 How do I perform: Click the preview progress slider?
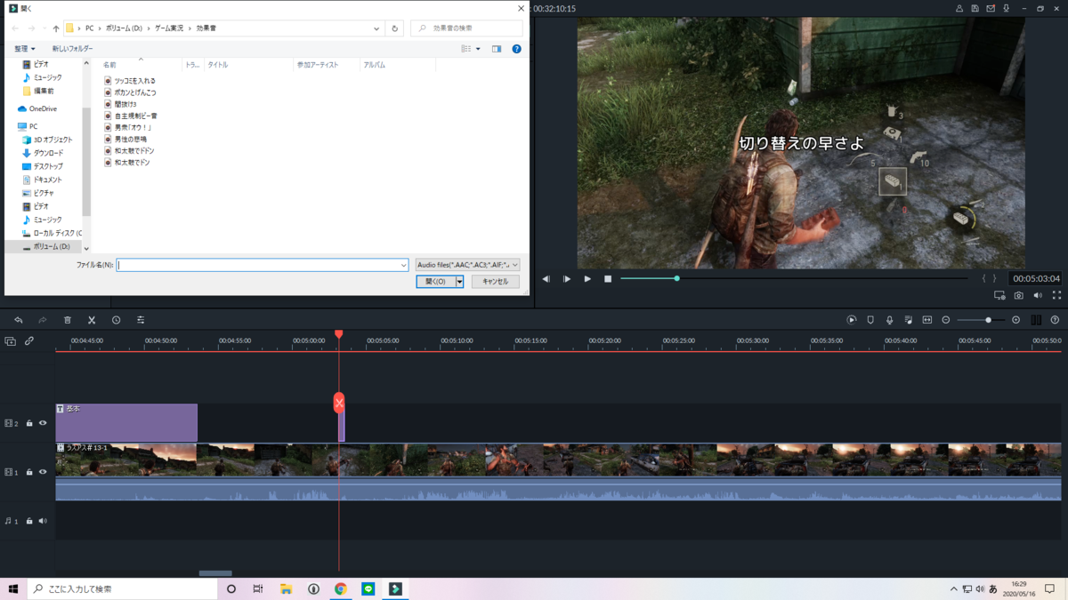point(794,278)
